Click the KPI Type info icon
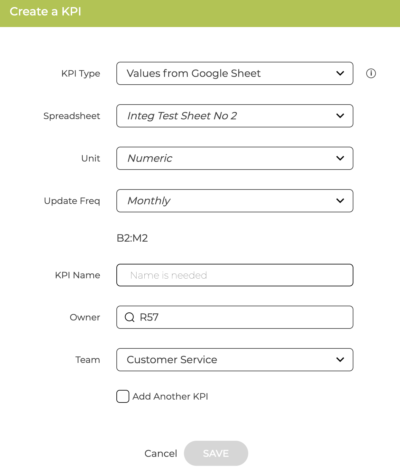The image size is (400, 471). (371, 73)
